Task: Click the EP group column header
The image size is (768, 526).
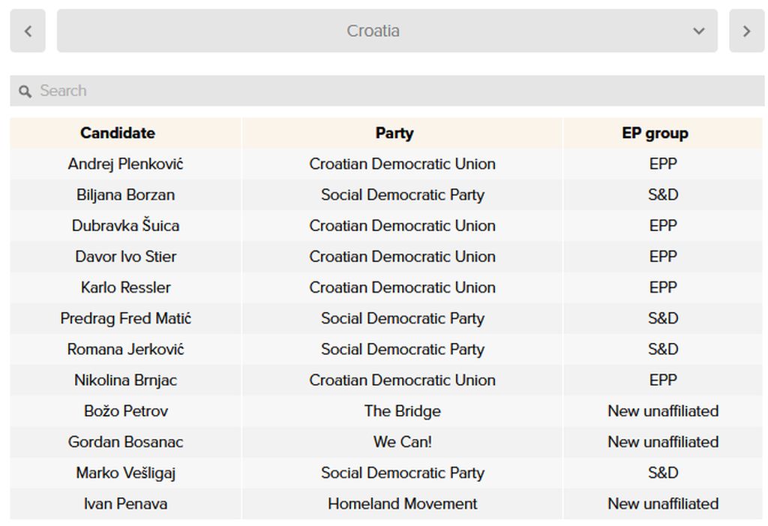Action: point(655,133)
